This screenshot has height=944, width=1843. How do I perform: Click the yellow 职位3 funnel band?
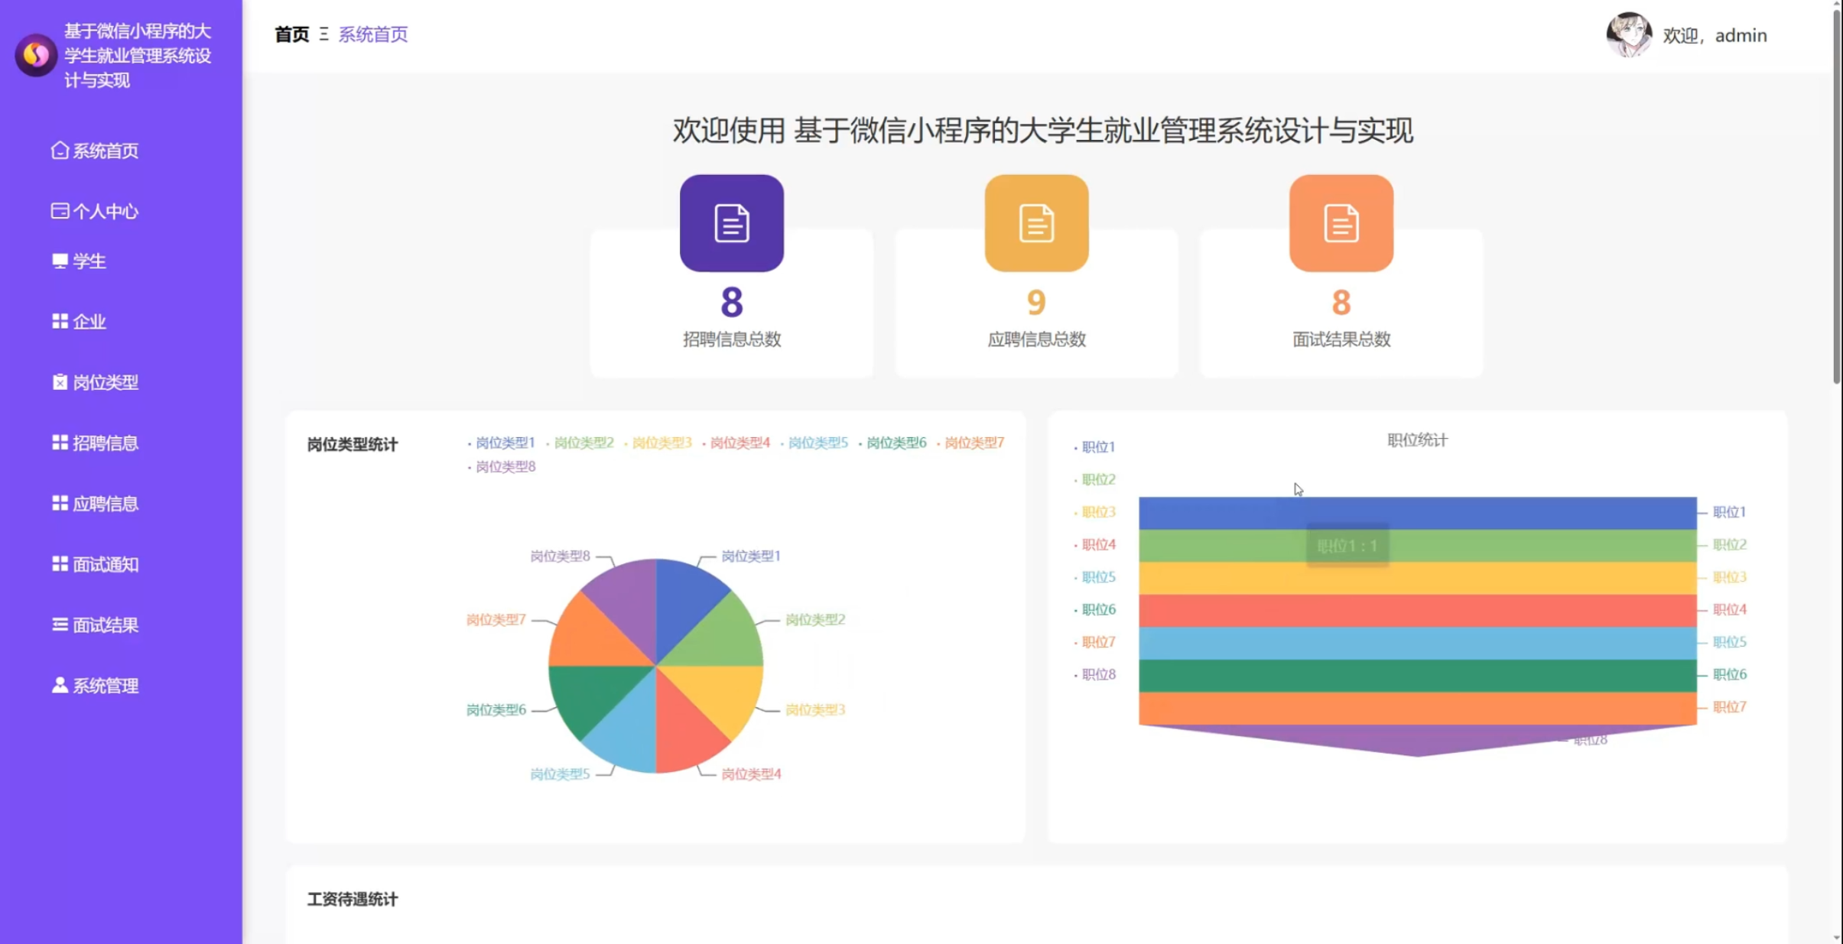tap(1417, 578)
